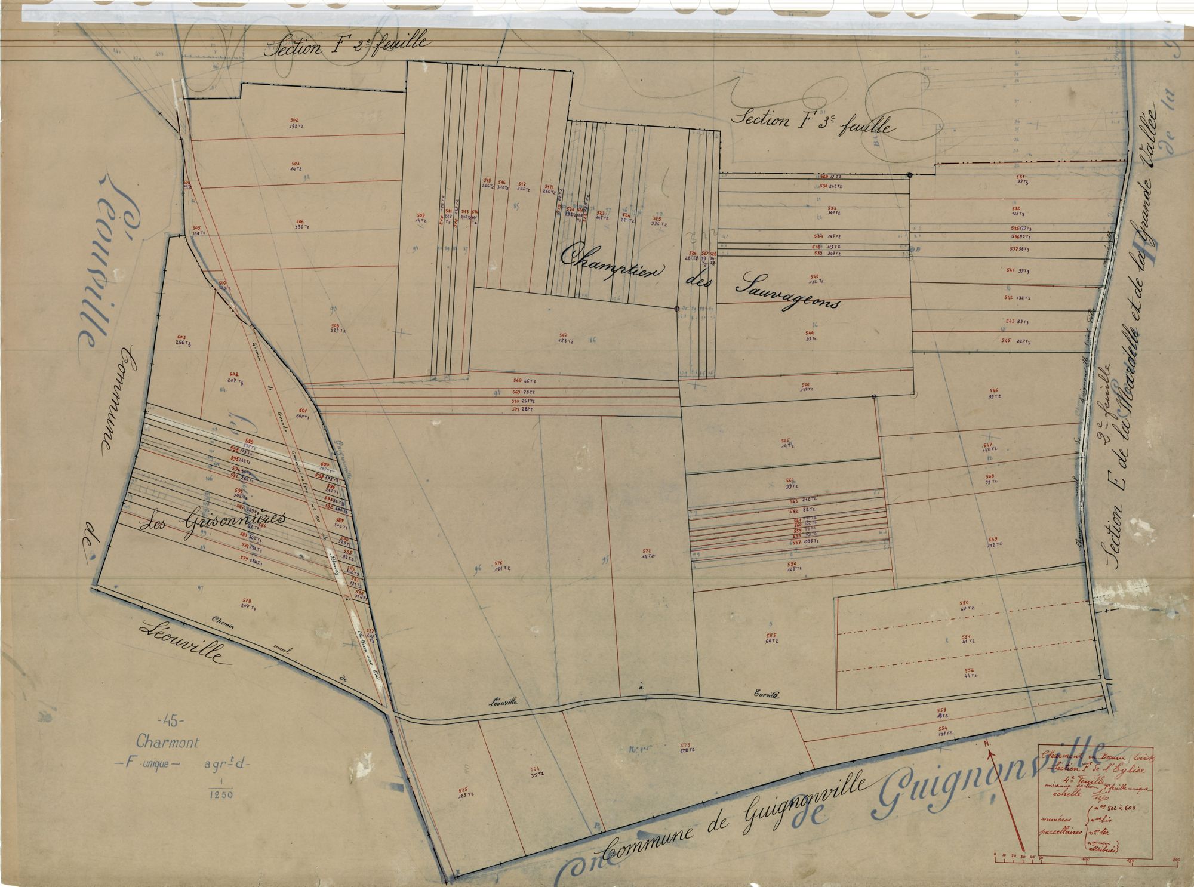1194x887 pixels.
Task: Click parcel number 567
Action: point(564,335)
